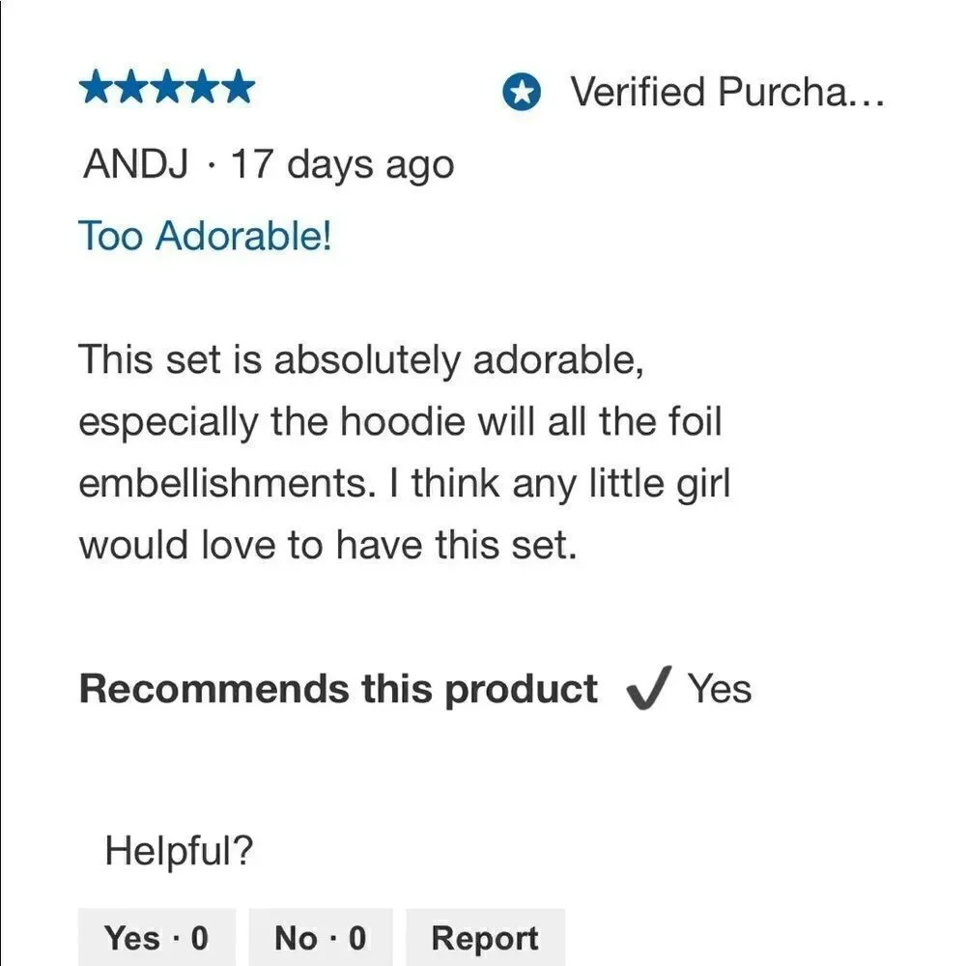The height and width of the screenshot is (966, 966).
Task: Click the first star in the rating
Action: point(96,89)
